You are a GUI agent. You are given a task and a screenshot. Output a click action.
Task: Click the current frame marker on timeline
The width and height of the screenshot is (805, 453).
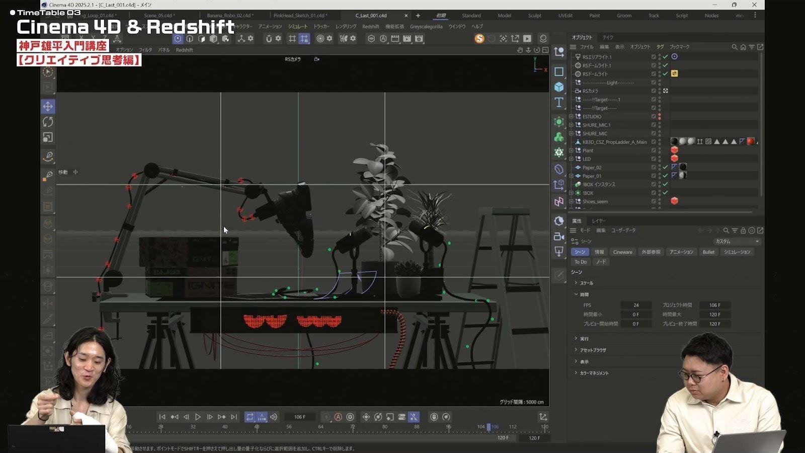(489, 427)
